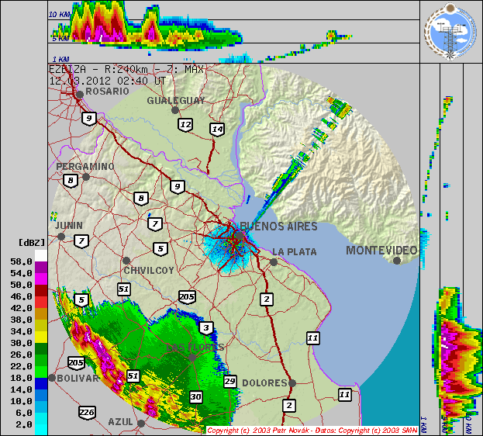This screenshot has height=436, width=483.
Task: Click the '58.0' legend value
Action: (21, 261)
